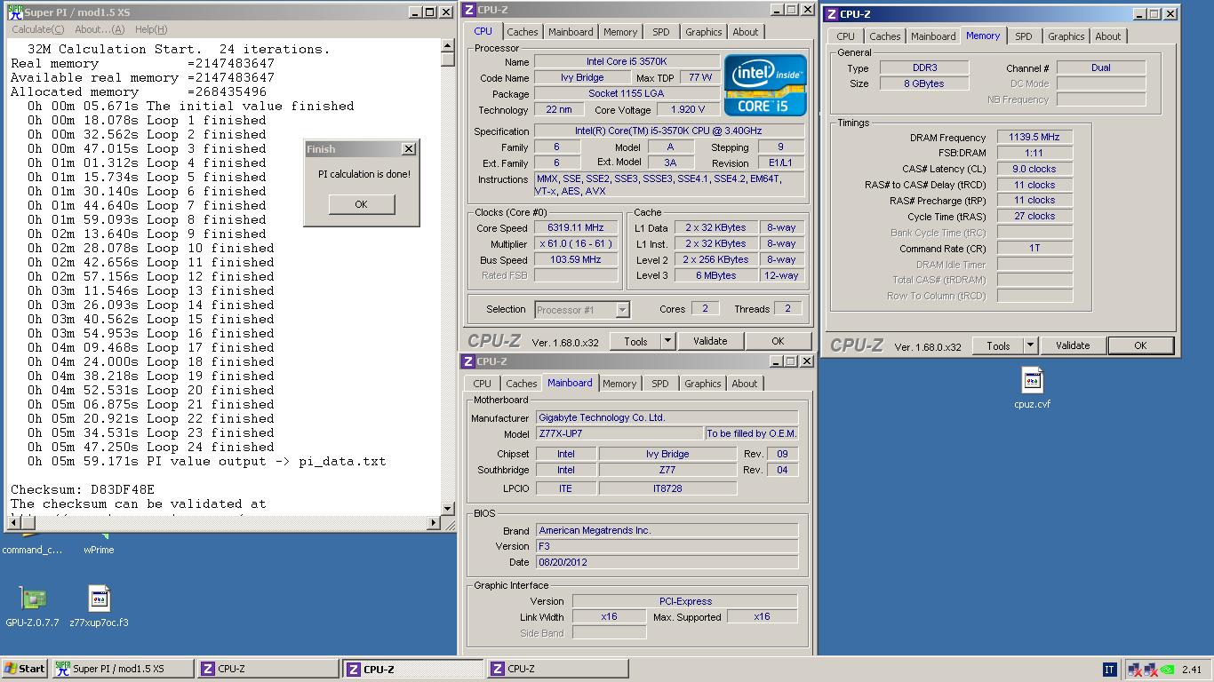Viewport: 1214px width, 682px height.
Task: Click OK in PI calculation done dialog
Action: click(361, 204)
